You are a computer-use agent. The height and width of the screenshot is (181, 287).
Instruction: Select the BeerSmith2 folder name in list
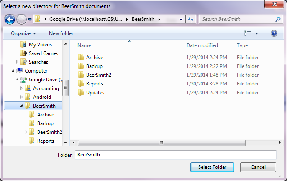(x=99, y=75)
